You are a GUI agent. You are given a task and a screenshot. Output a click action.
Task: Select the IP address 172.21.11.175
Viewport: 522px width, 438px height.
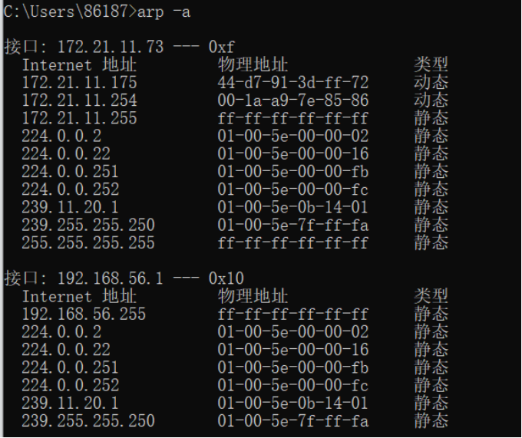click(79, 83)
